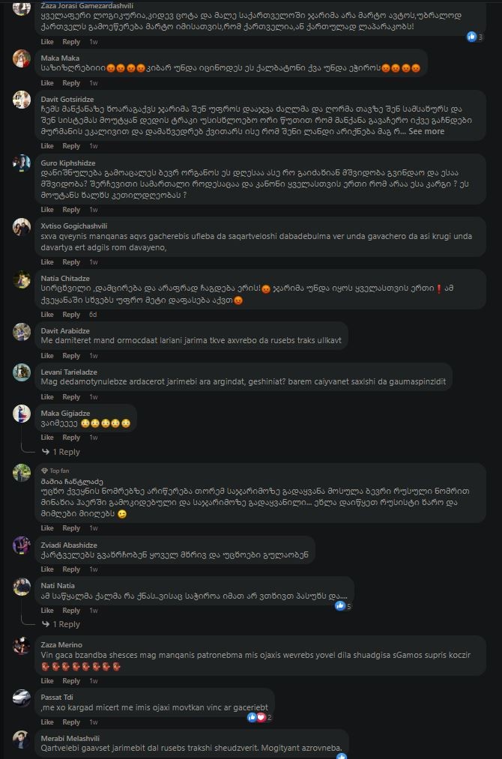The height and width of the screenshot is (759, 502).
Task: Open Passat Tdi's car avatar
Action: 22,698
